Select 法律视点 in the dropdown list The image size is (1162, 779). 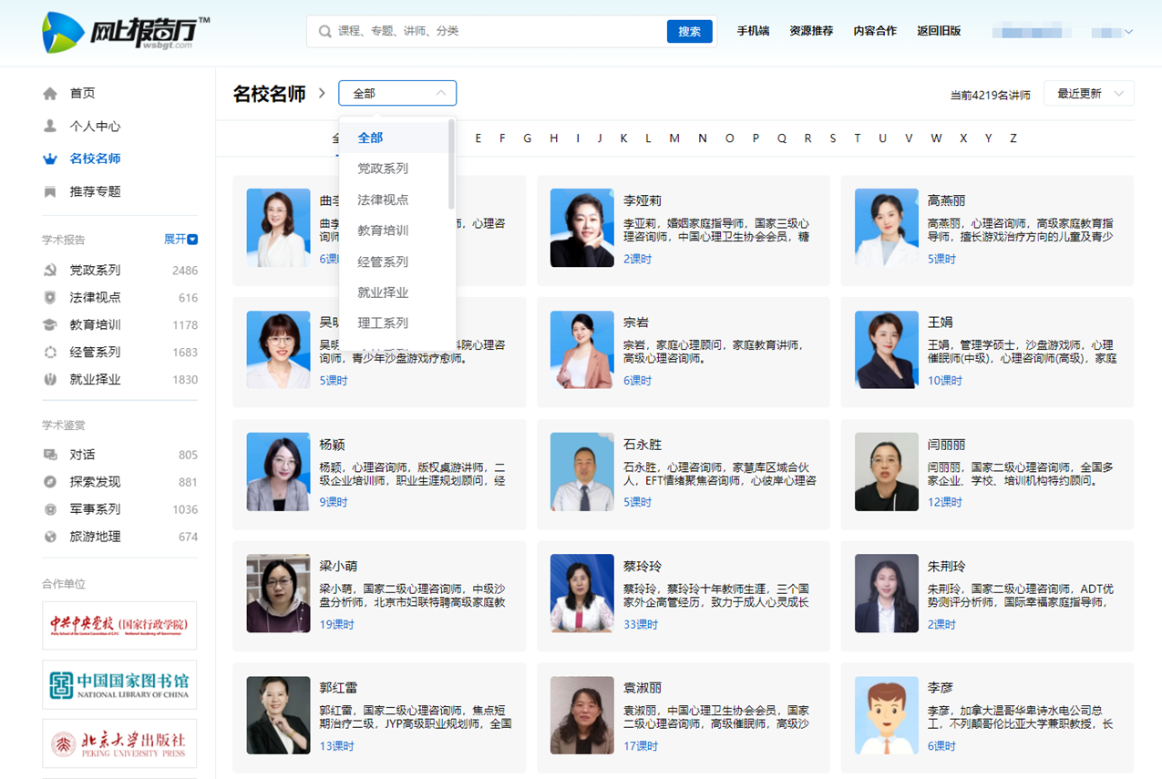[383, 200]
